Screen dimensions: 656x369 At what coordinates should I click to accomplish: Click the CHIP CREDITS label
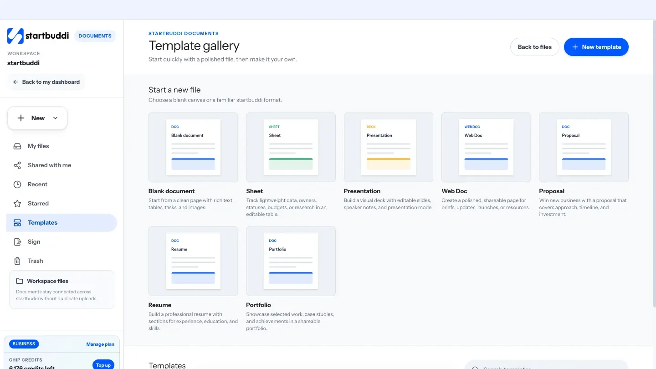[26, 360]
